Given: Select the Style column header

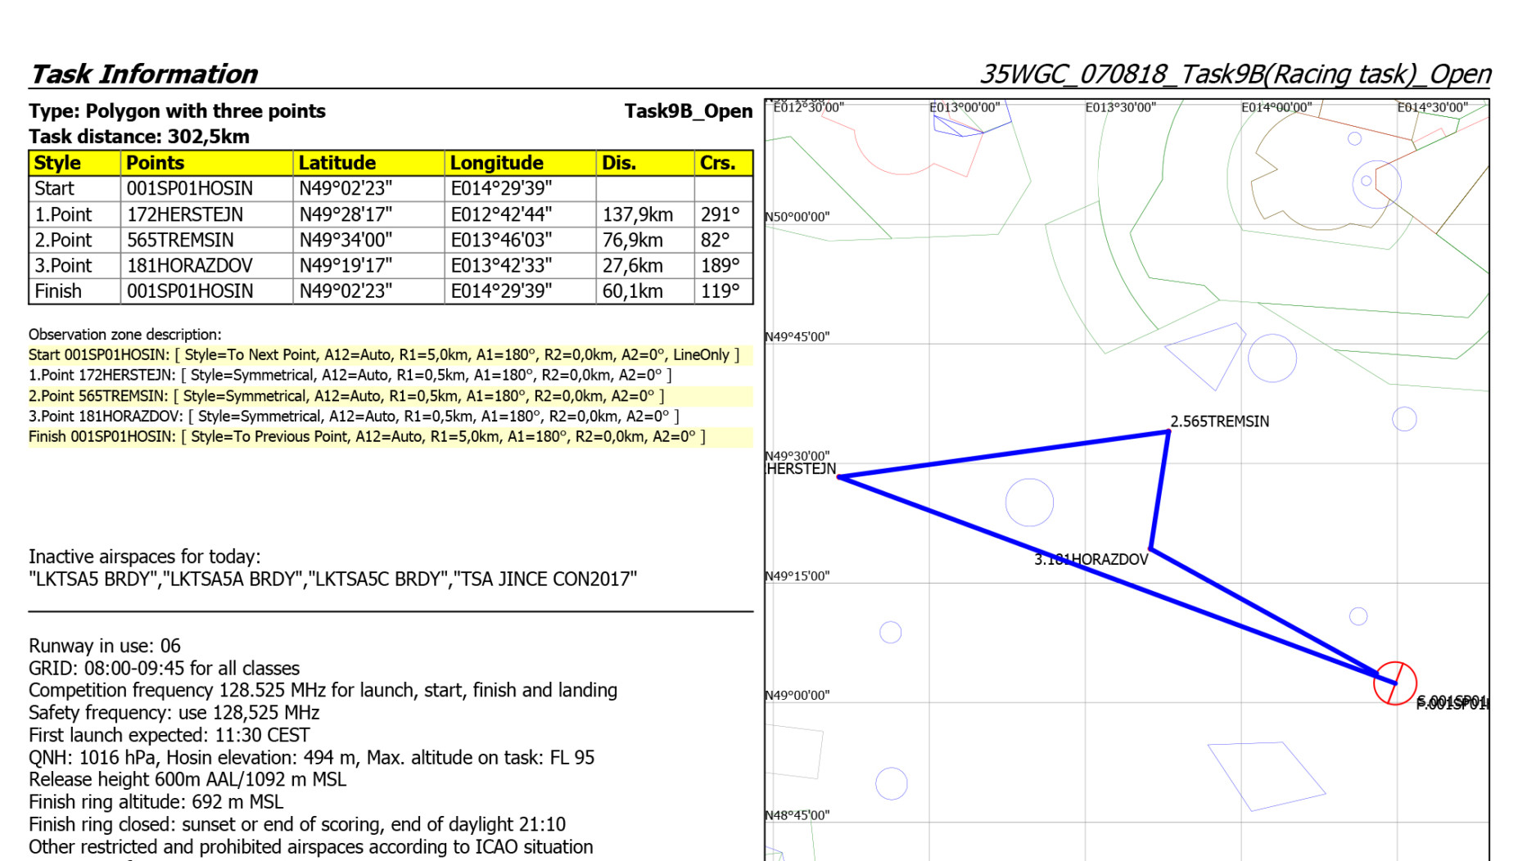Looking at the screenshot, I should 57,163.
